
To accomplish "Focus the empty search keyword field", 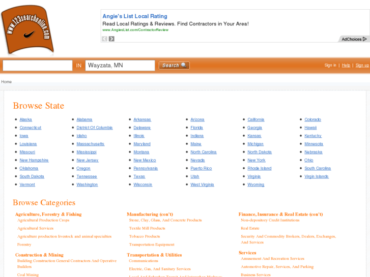I will pos(38,65).
